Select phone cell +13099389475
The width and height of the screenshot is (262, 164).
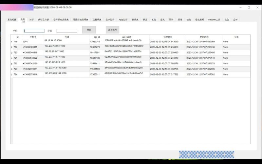click(x=33, y=47)
